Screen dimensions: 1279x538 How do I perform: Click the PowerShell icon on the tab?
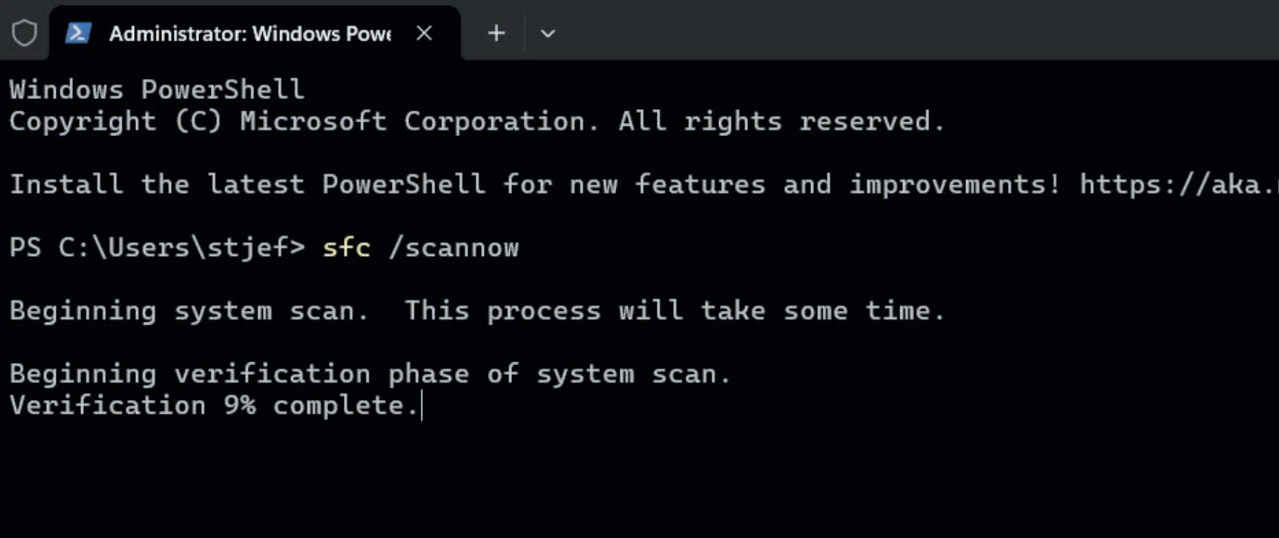coord(78,33)
